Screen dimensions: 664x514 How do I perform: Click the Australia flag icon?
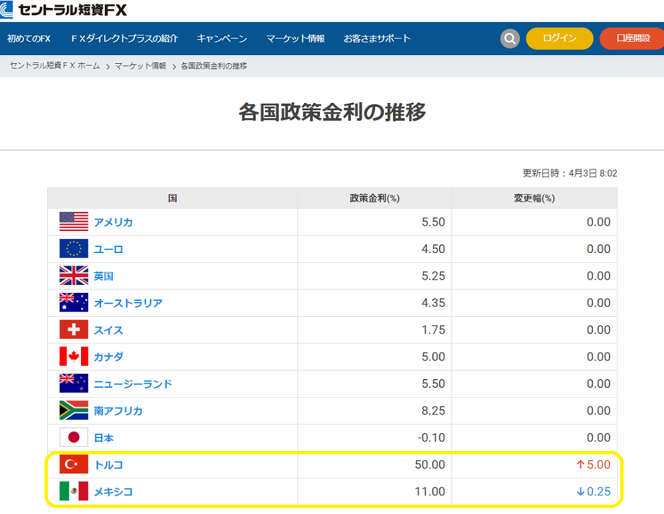pos(74,302)
